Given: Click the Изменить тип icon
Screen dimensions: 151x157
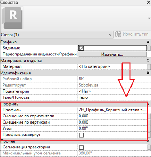Looking at the screenshot, I should coord(118,34).
